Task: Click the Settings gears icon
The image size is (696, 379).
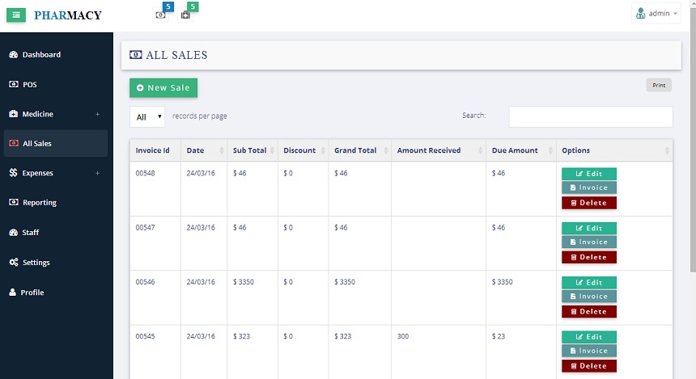Action: click(14, 263)
